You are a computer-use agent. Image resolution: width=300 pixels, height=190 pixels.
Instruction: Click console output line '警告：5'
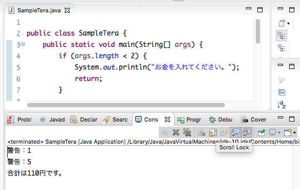click(x=19, y=162)
